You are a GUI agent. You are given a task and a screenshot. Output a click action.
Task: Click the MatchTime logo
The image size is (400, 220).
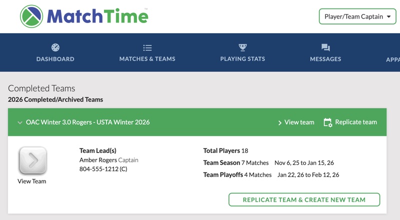(x=84, y=17)
